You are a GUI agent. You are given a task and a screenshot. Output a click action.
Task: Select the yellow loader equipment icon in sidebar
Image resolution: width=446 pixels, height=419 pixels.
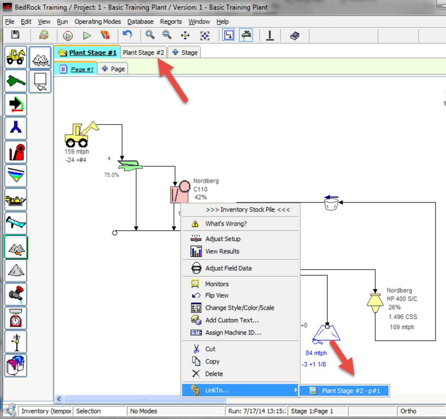tap(16, 57)
